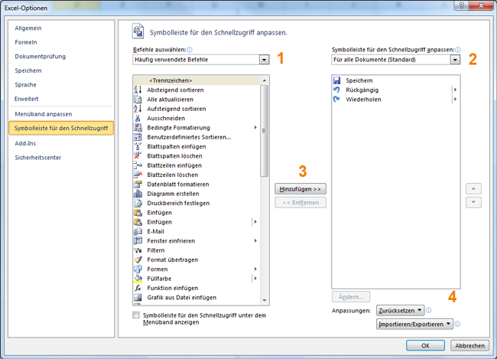Open the Häufig verwendete Befehle dropdown
Viewport: 497px width, 359px height.
click(264, 60)
